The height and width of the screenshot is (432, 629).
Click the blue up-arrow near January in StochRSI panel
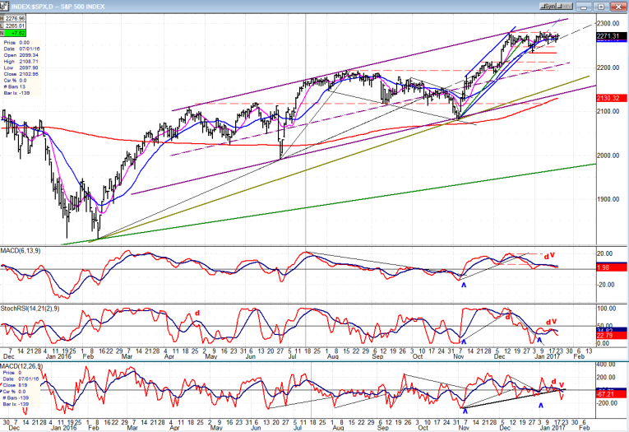(540, 339)
